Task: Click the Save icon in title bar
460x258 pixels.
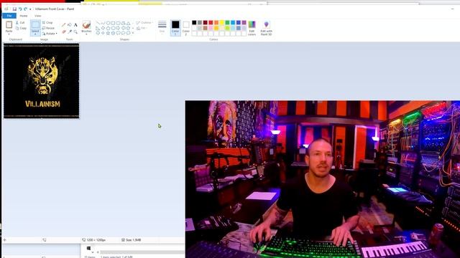Action: (x=14, y=9)
